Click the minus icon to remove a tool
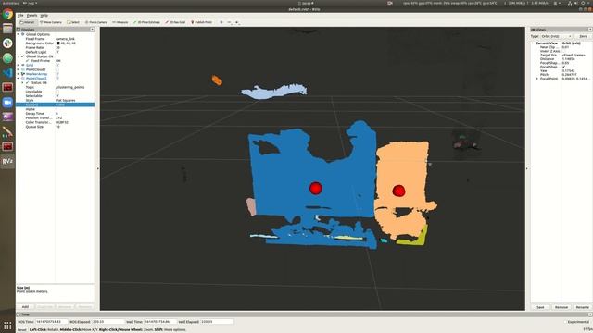This screenshot has height=333, width=593. 229,22
